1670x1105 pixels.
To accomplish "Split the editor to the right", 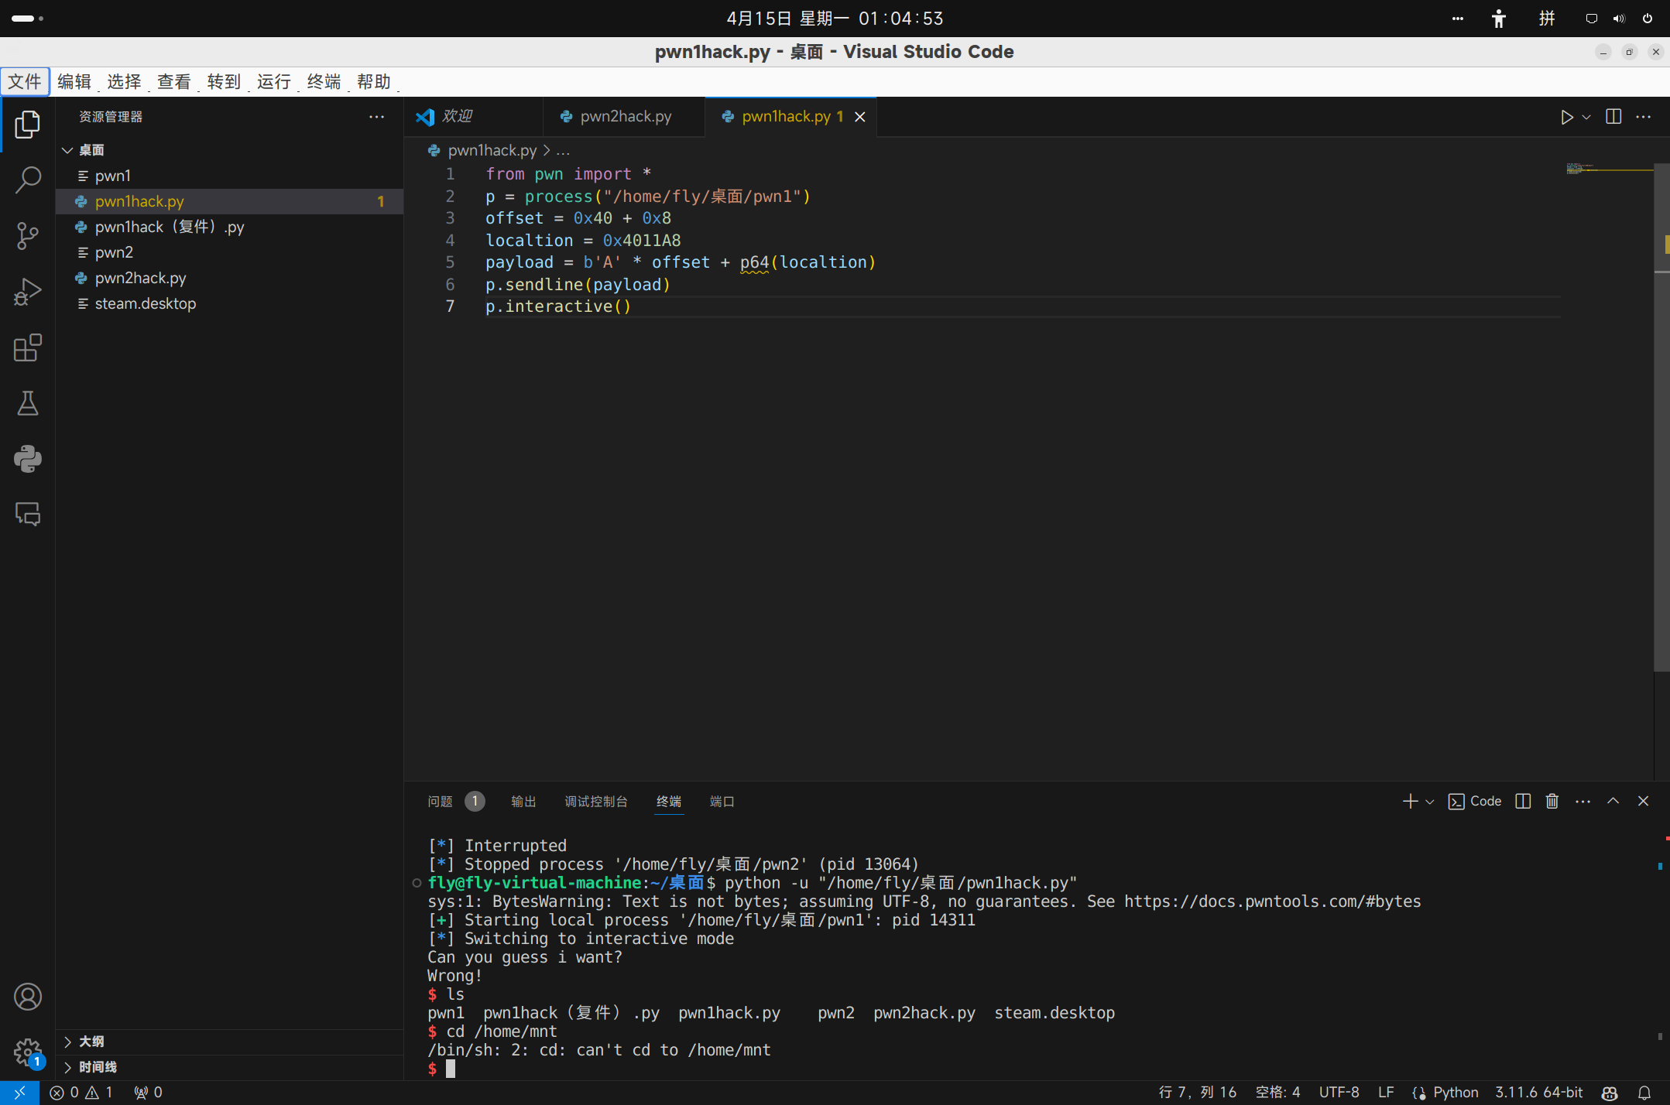I will [1613, 117].
